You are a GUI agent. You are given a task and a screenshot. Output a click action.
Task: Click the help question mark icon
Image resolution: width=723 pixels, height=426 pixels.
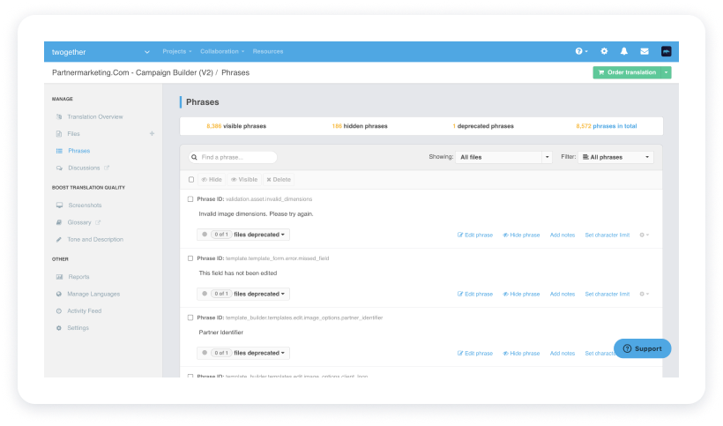pyautogui.click(x=580, y=51)
